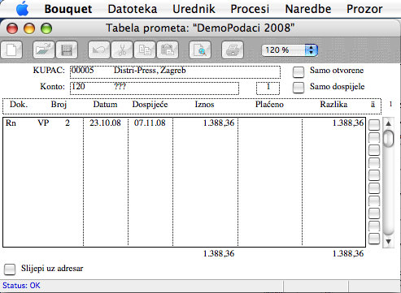Click the Razlika total 1.388,36 below the table
Viewport: 401px width, 293px height.
[348, 254]
